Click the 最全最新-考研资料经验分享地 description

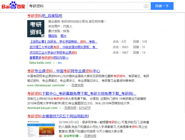(77, 21)
